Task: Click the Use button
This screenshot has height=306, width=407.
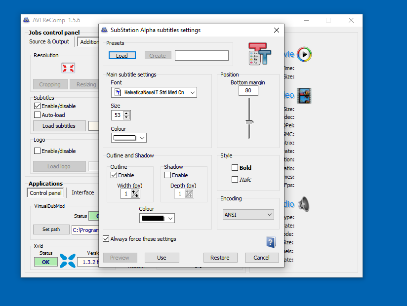Action: click(x=162, y=258)
